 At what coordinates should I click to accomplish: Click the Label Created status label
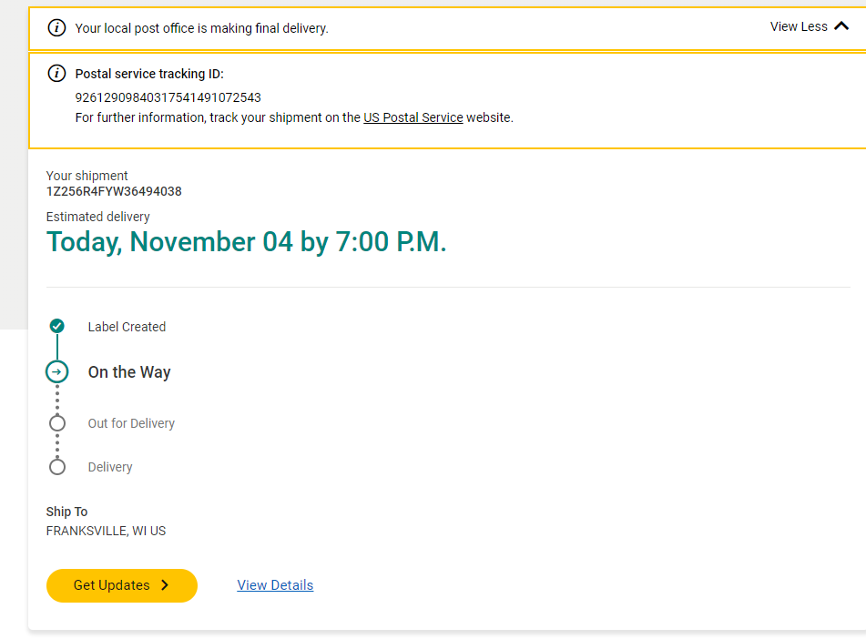click(x=127, y=327)
